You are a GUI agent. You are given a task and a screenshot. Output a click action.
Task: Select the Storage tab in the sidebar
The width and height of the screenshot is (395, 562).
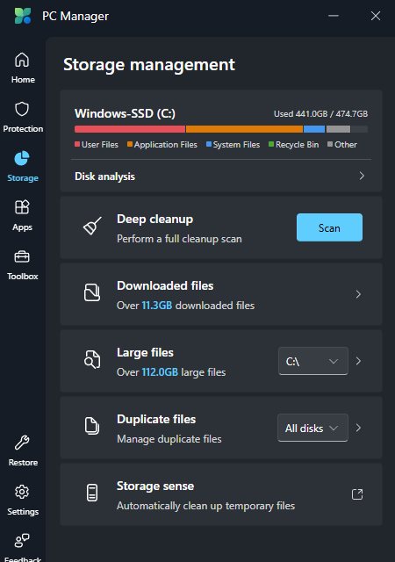pos(23,167)
